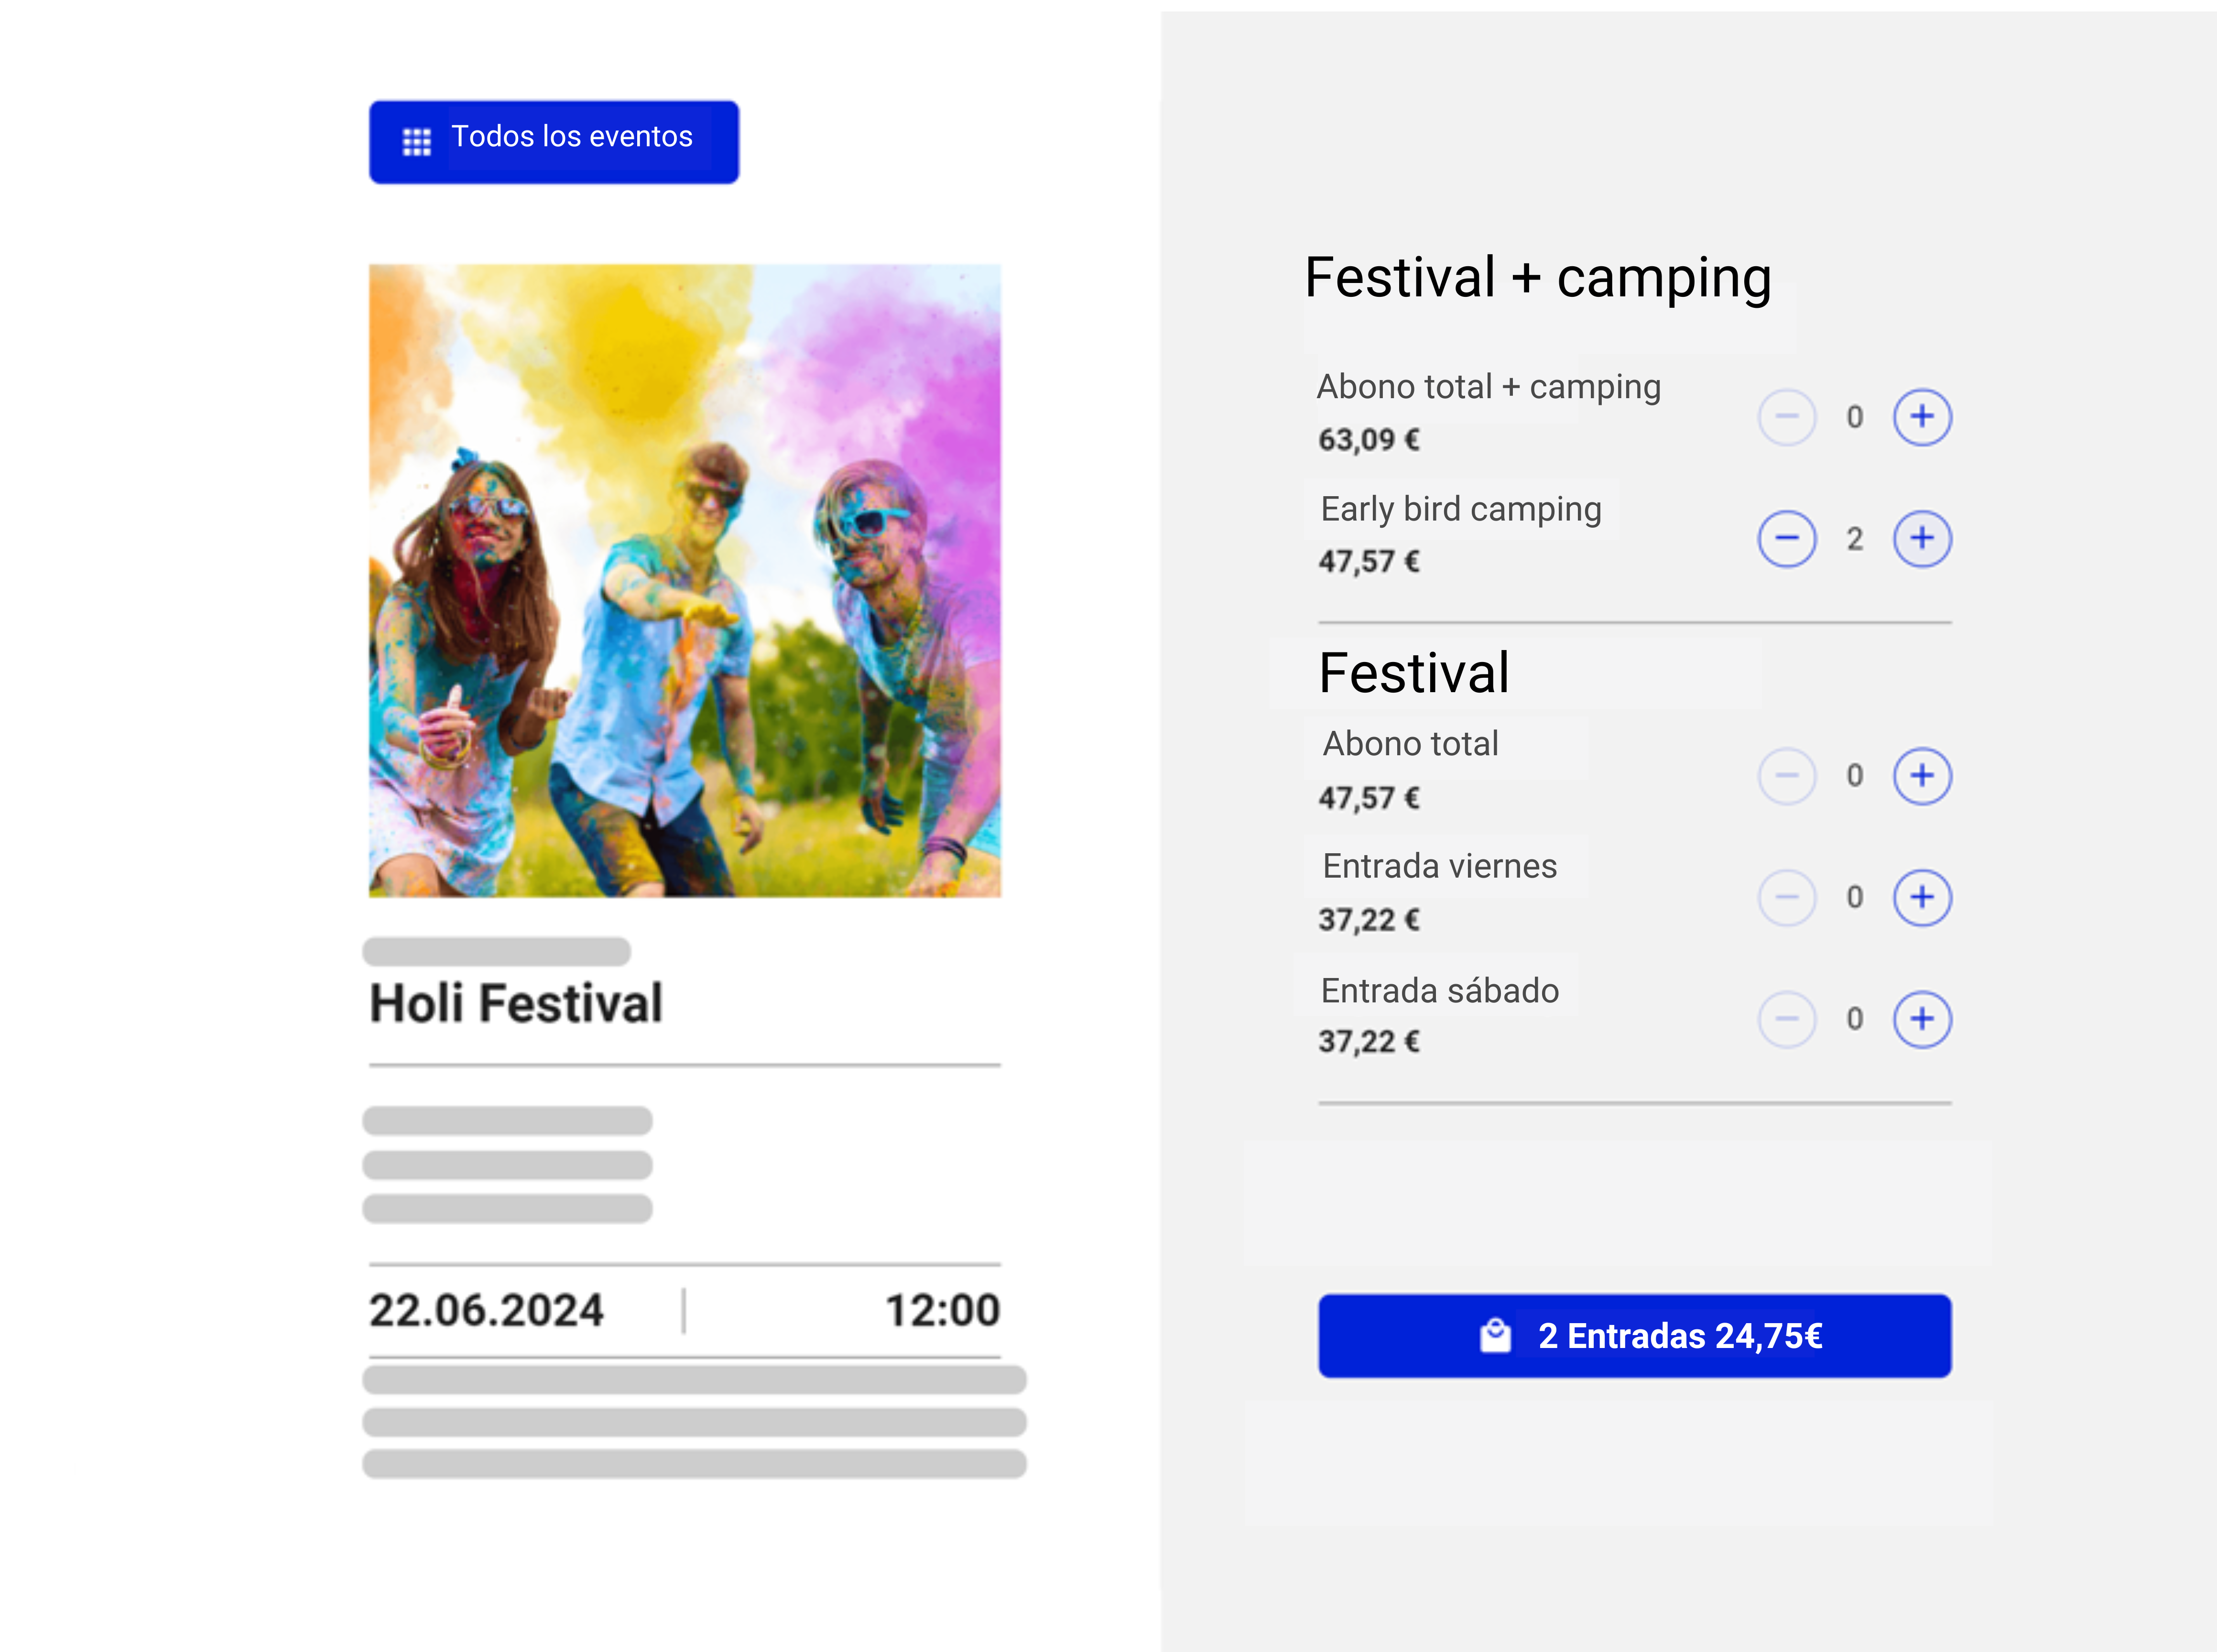The image size is (2217, 1652).
Task: Decrease Abono total ticket count
Action: (x=1786, y=776)
